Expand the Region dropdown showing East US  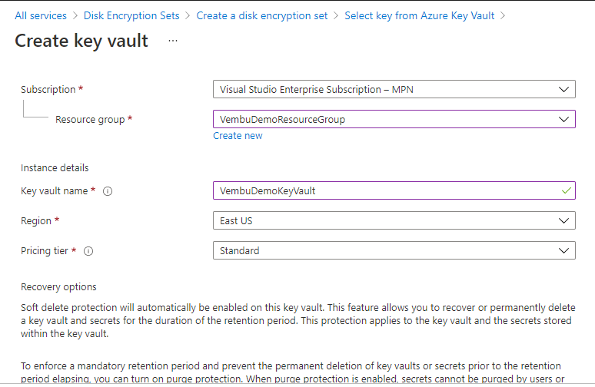tap(394, 221)
